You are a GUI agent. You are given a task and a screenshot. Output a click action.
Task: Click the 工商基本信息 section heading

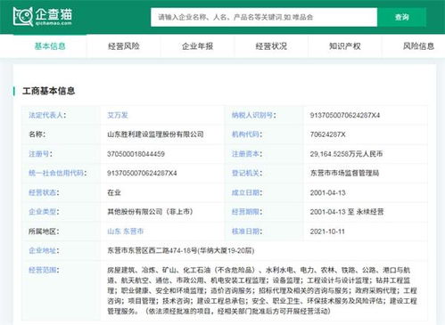click(48, 91)
